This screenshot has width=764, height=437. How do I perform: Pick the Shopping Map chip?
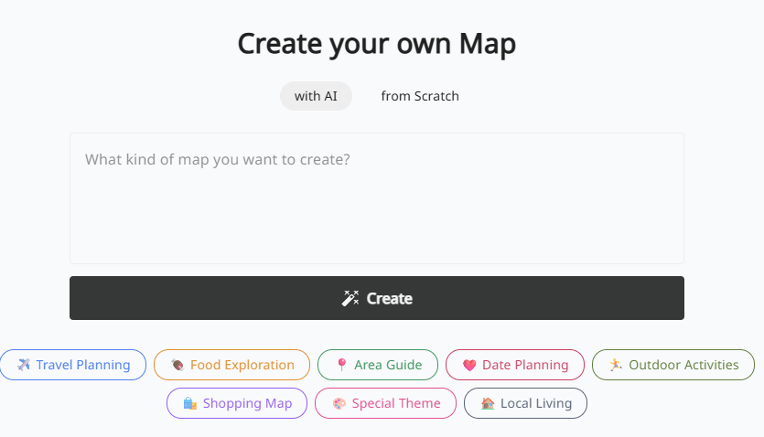(236, 403)
